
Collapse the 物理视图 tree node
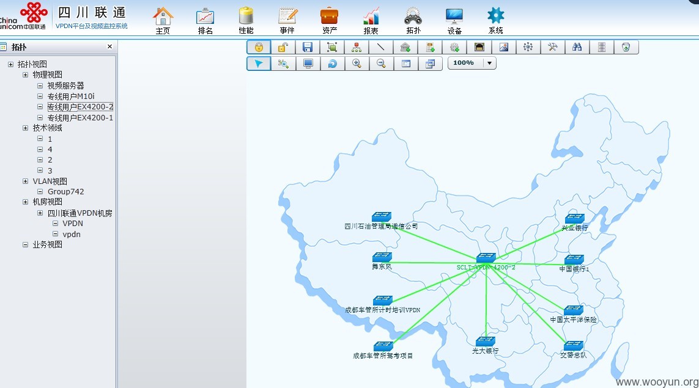(x=26, y=75)
